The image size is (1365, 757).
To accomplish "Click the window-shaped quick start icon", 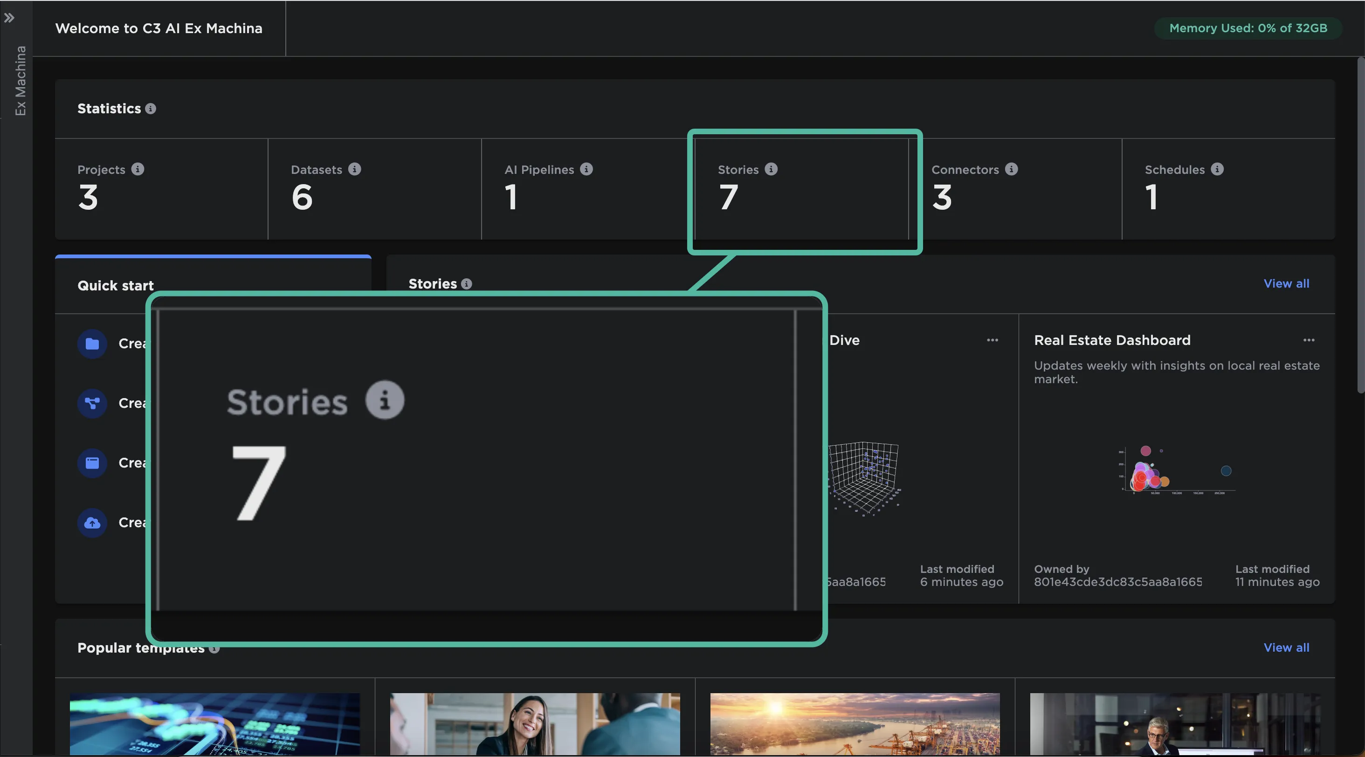I will tap(92, 463).
